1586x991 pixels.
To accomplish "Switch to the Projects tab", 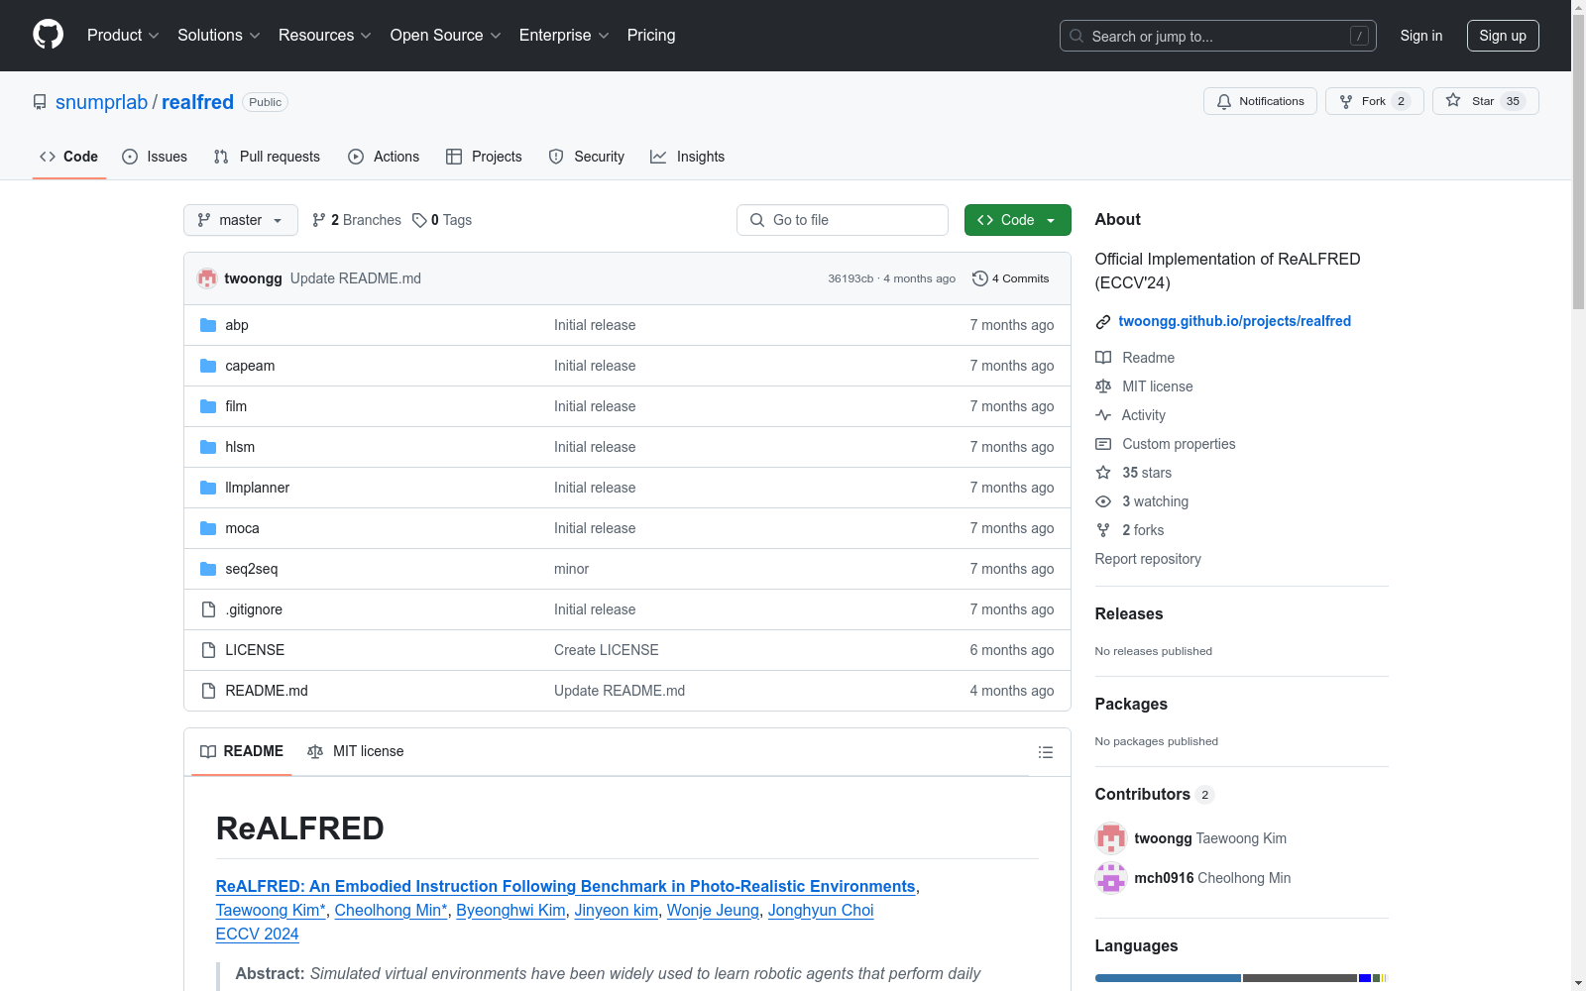I will 484,157.
